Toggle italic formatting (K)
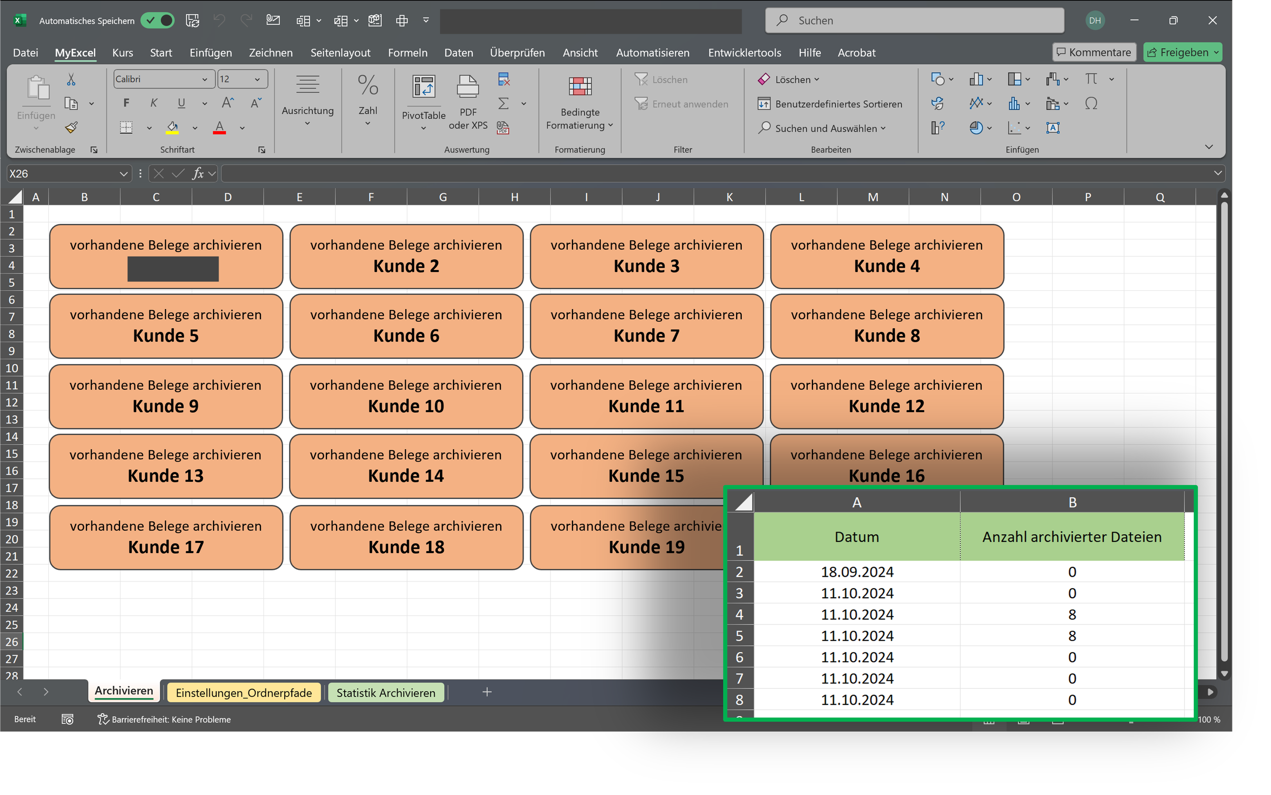The height and width of the screenshot is (795, 1271). point(154,103)
